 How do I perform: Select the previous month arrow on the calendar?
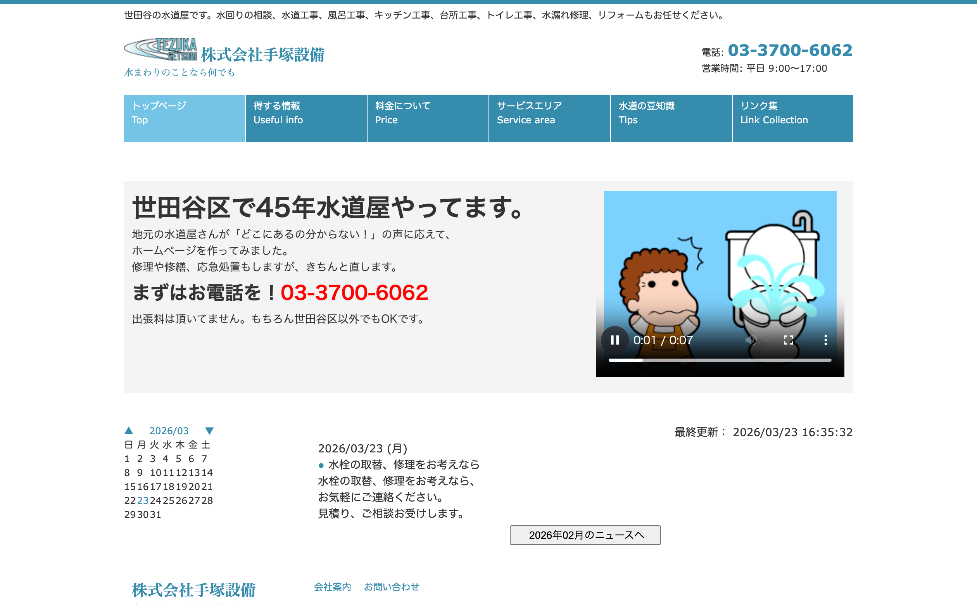point(129,430)
